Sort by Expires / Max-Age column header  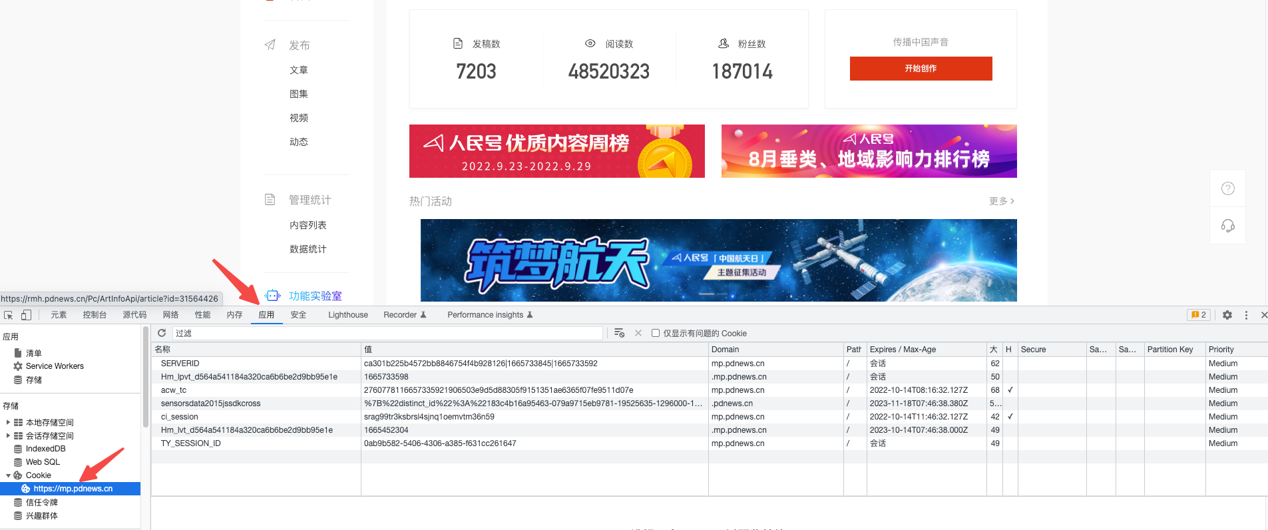point(927,350)
